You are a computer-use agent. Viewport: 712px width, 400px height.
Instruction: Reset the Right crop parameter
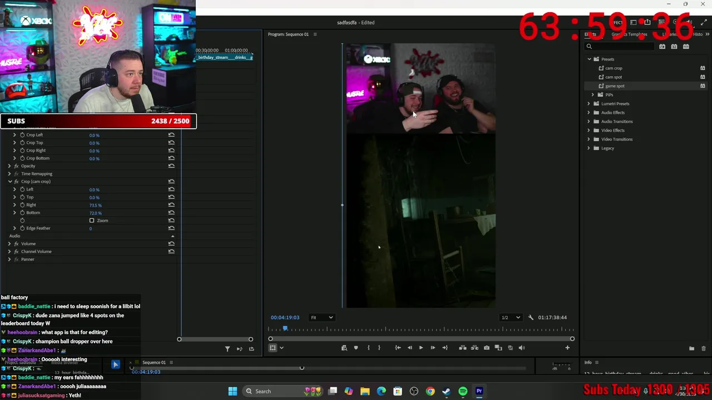171,205
